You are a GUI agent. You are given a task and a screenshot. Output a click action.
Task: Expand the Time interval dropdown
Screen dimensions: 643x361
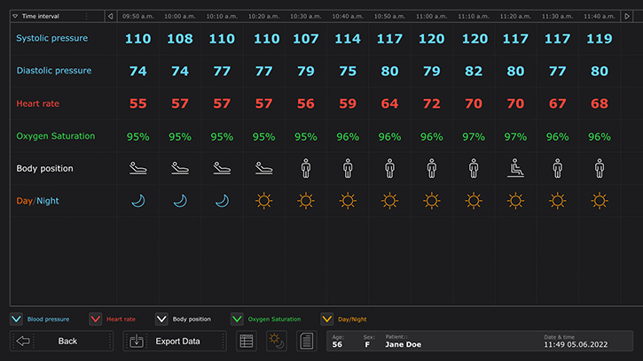pos(15,16)
